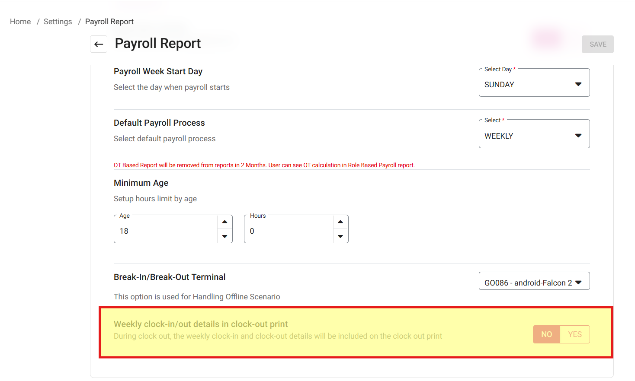This screenshot has height=381, width=635.
Task: Click the caret next to GO086 android-Falcon
Action: tap(579, 283)
